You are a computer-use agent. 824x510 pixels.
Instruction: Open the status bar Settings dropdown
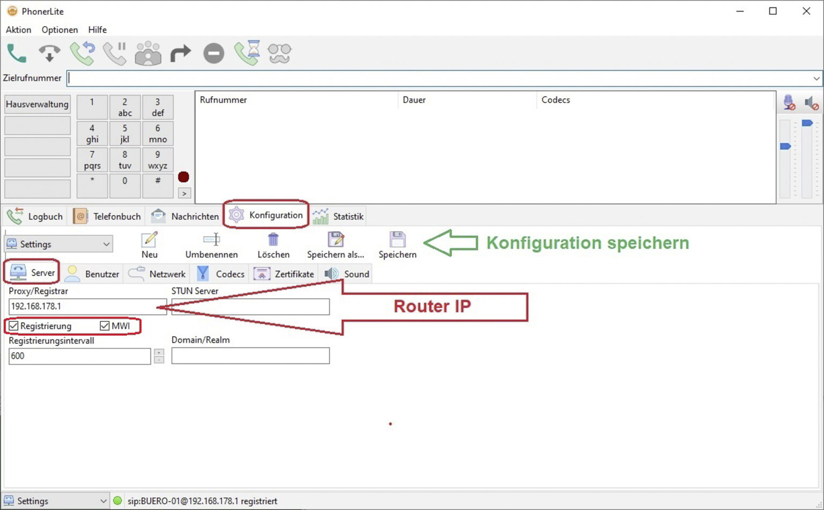pos(55,501)
